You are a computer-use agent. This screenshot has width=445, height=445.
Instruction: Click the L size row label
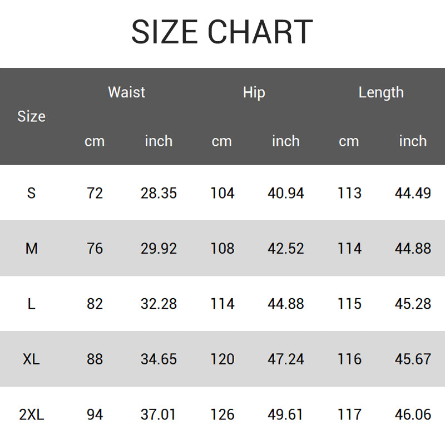[x=31, y=304]
